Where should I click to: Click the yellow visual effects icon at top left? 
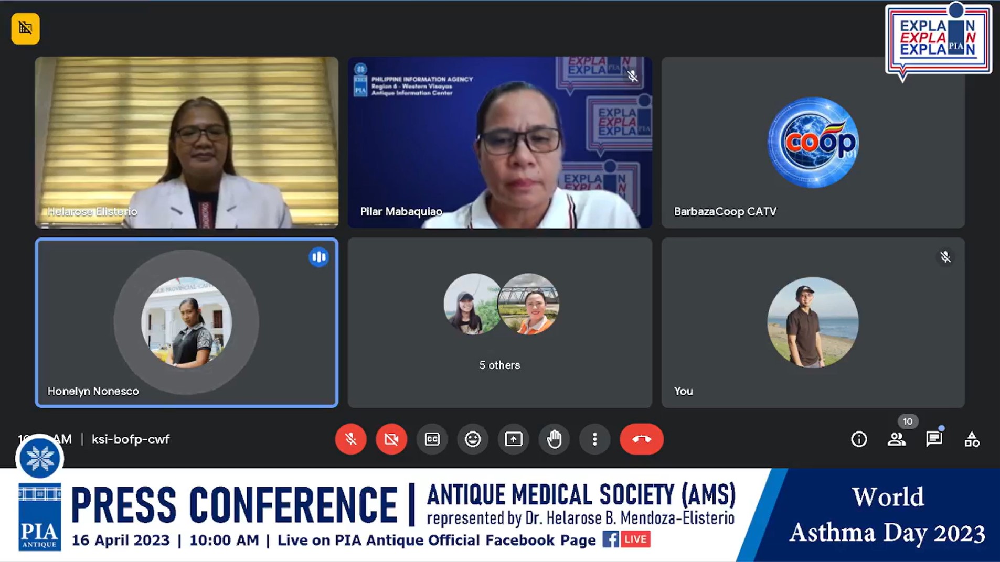coord(25,28)
